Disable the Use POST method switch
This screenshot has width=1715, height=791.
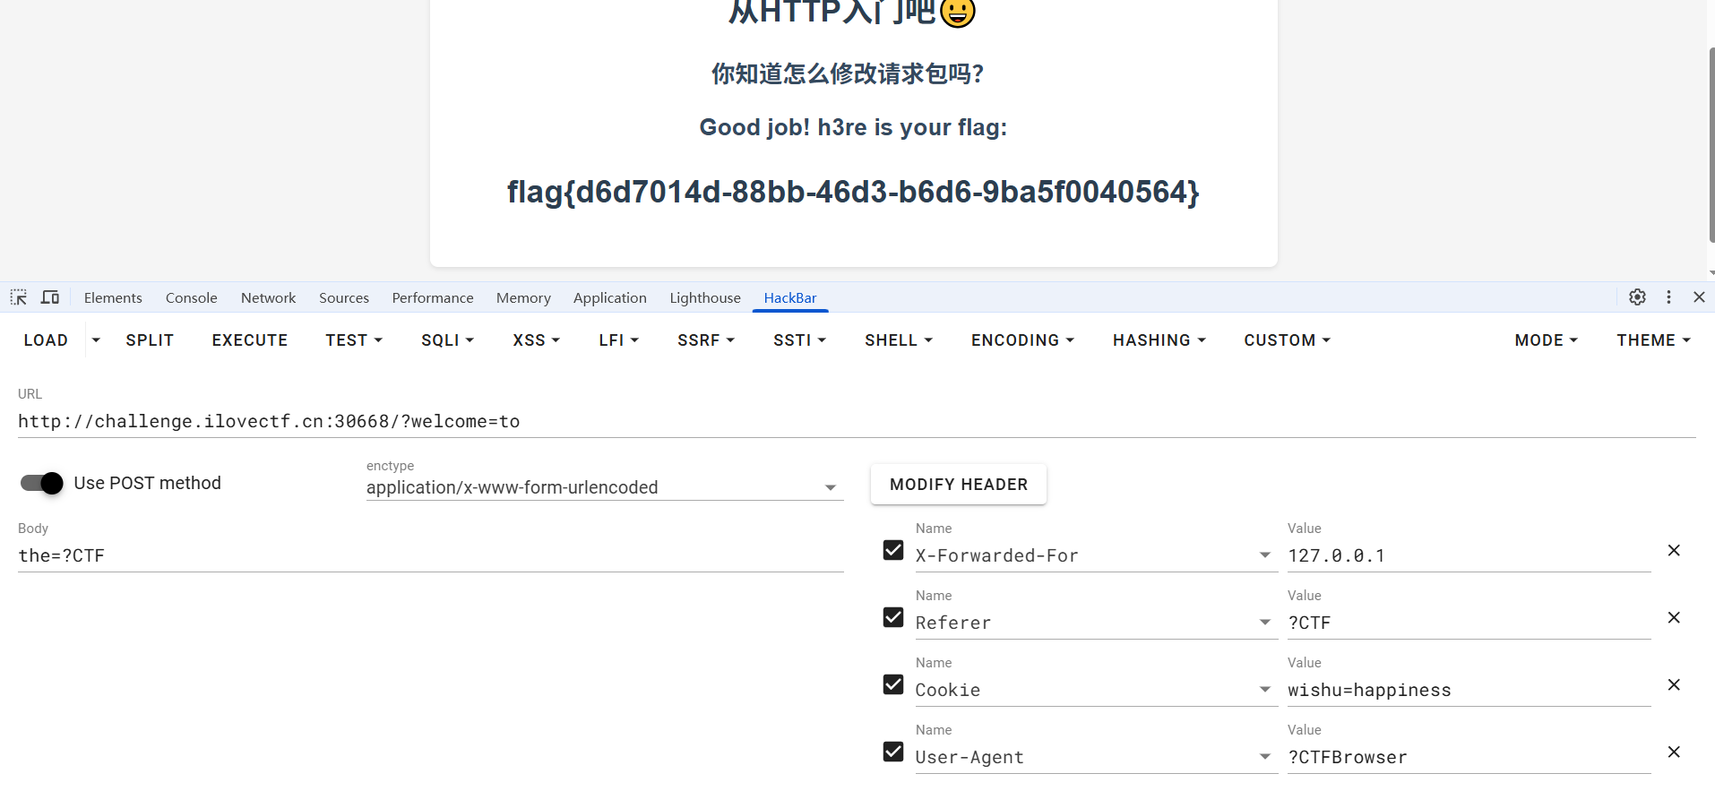42,484
